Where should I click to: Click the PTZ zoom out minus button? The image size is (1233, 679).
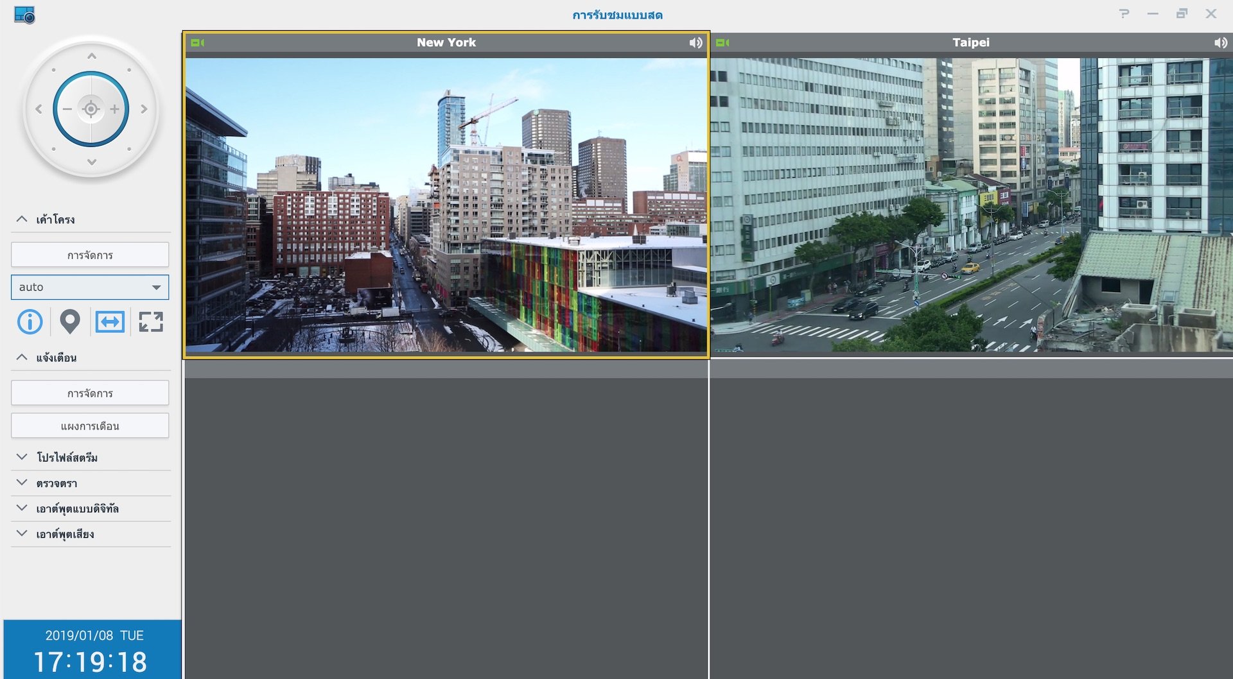(x=67, y=109)
